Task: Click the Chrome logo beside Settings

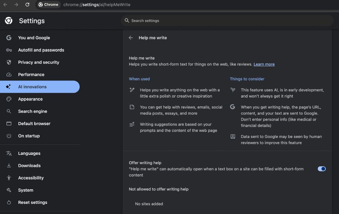Action: (x=9, y=21)
